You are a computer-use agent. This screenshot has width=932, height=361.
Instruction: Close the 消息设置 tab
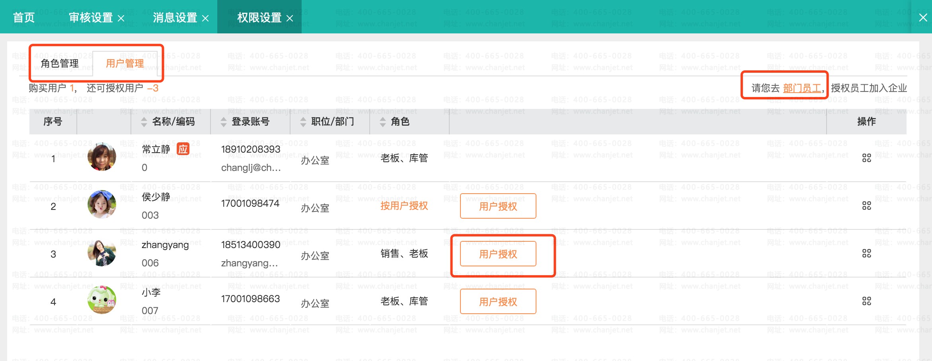(205, 18)
